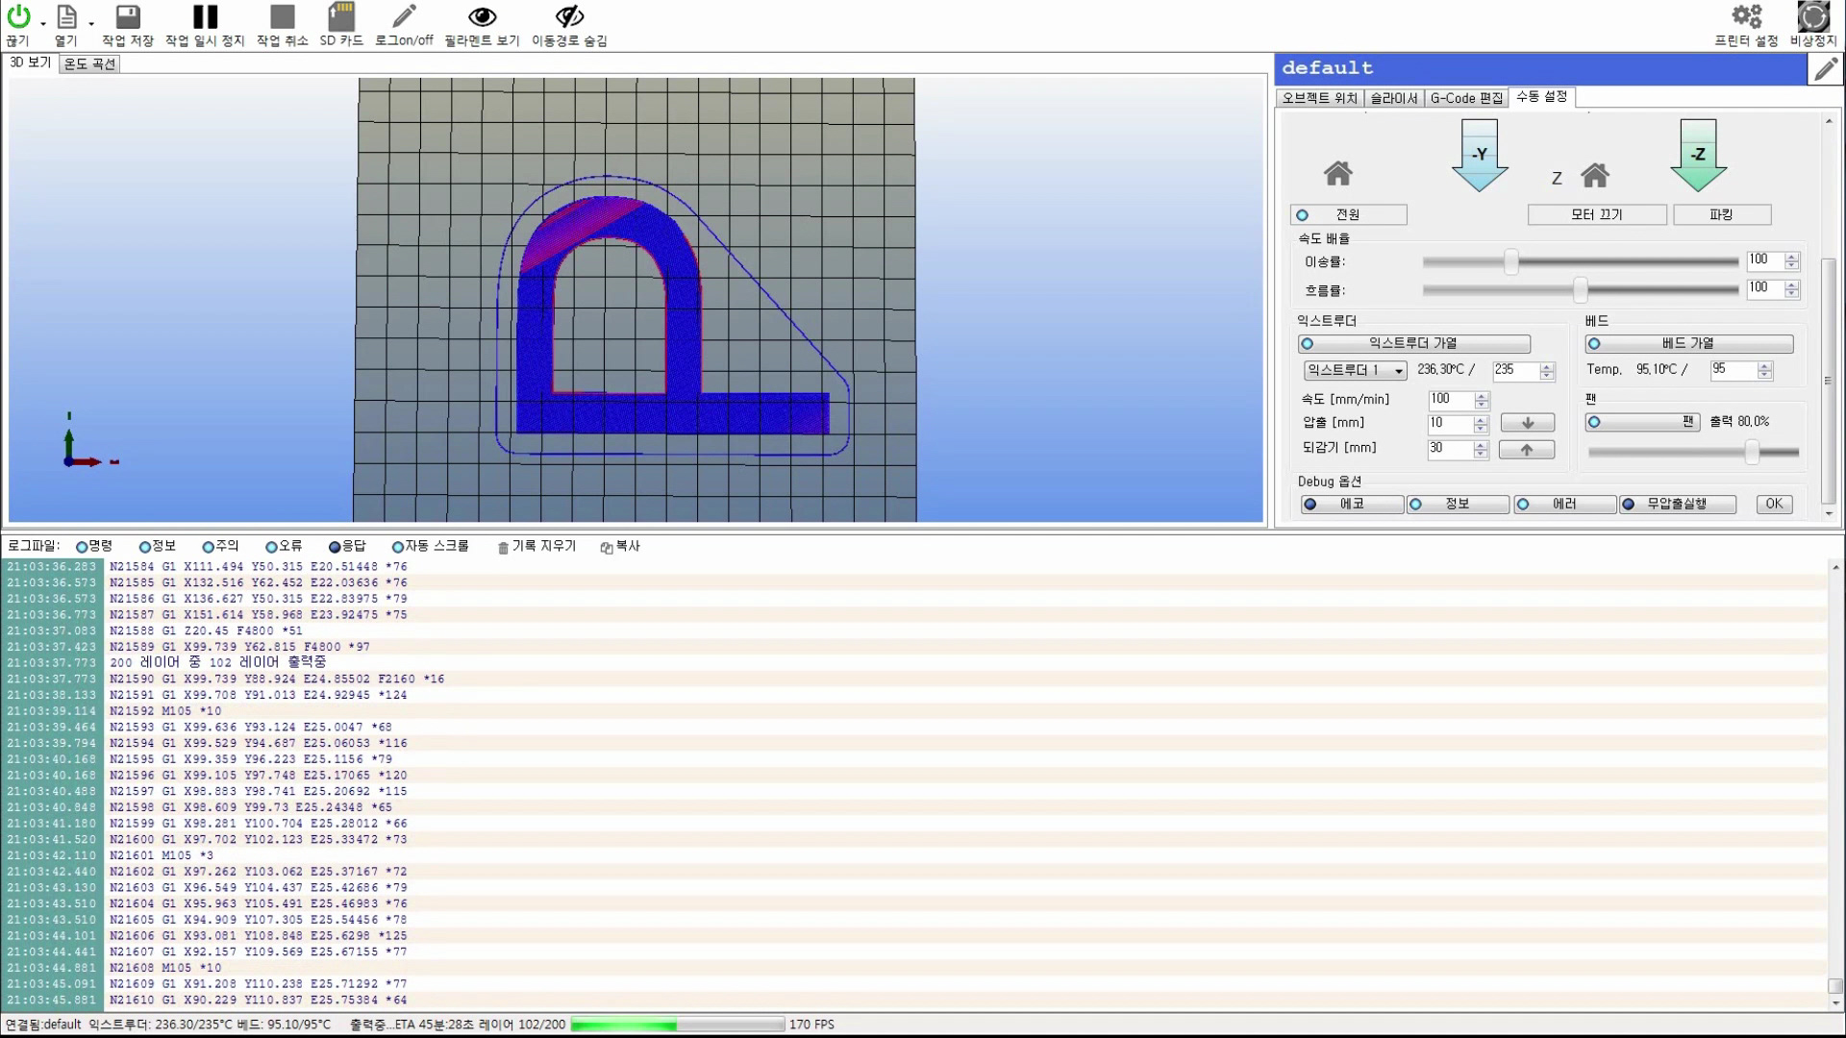1846x1038 pixels.
Task: Toggle the 응답 log filter
Action: (347, 546)
